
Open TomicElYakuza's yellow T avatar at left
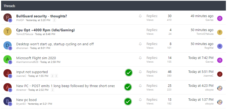pos(7,31)
